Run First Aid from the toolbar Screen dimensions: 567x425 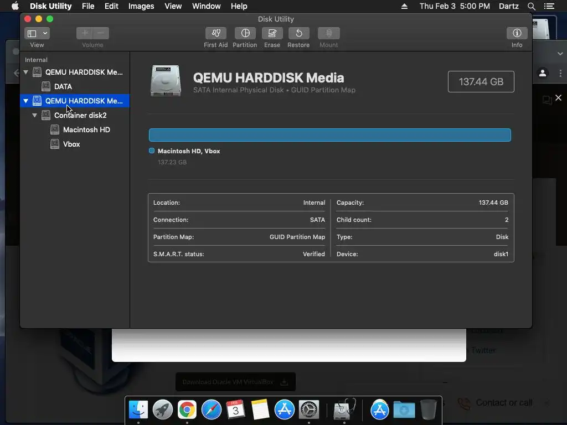pyautogui.click(x=216, y=33)
